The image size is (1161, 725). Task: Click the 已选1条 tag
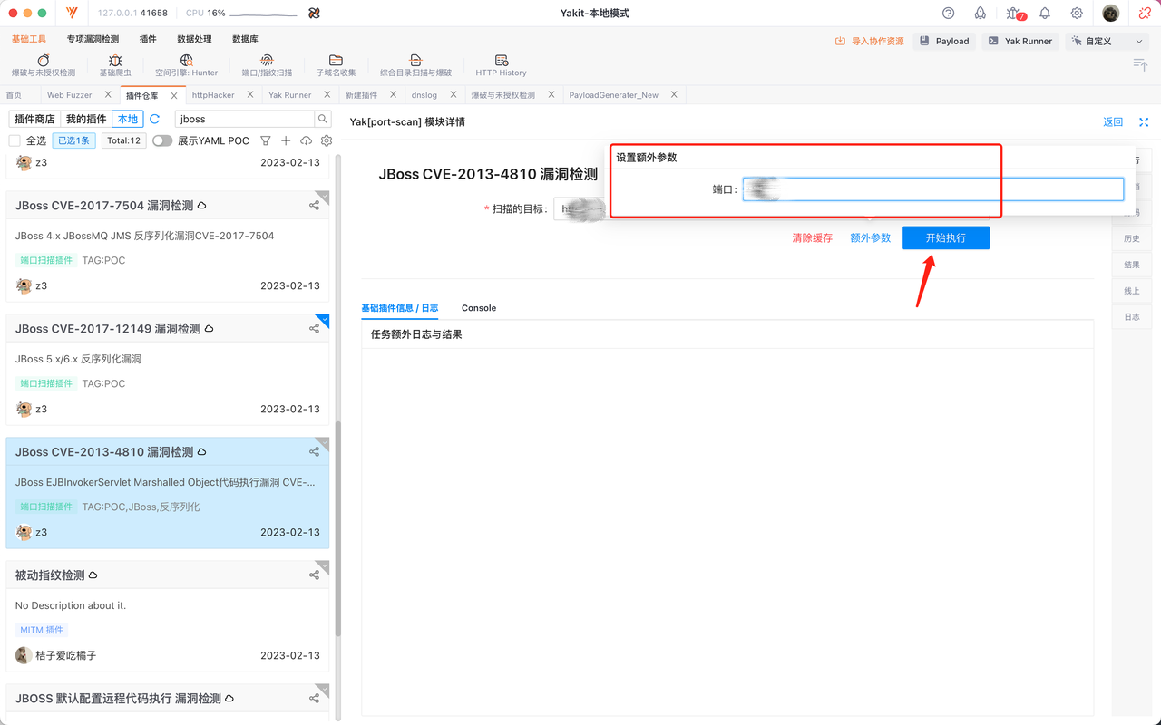(74, 140)
